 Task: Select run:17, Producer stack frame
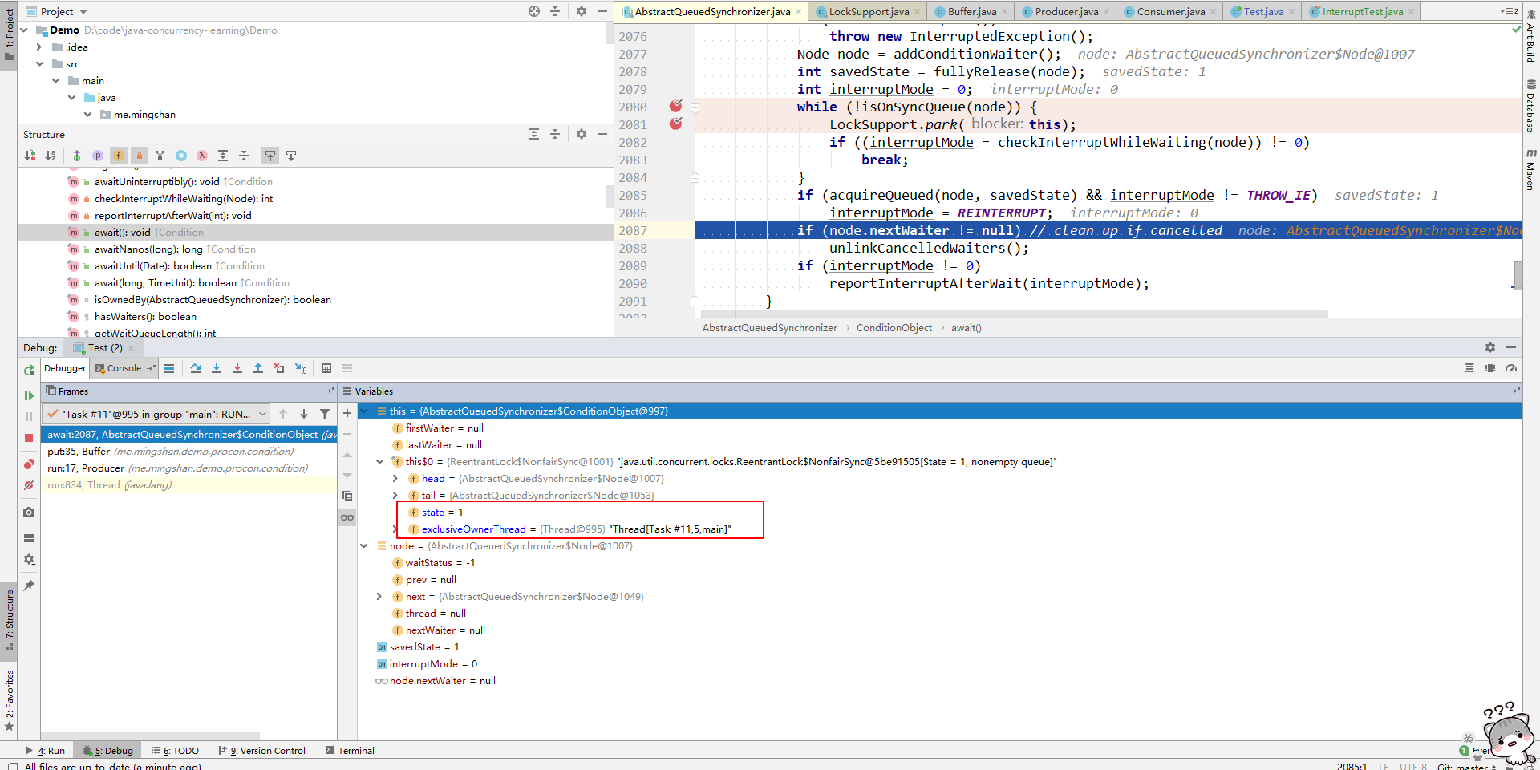tap(188, 468)
